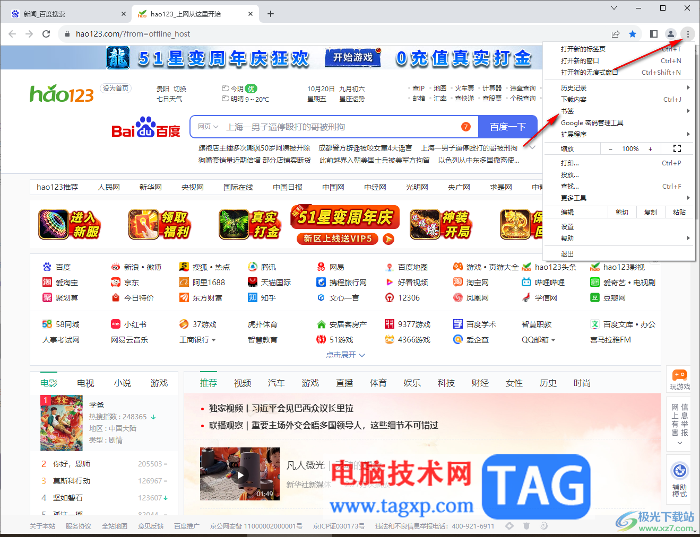Expand the 网上有害信息举报 sidebar chevron
The width and height of the screenshot is (700, 537).
680,443
